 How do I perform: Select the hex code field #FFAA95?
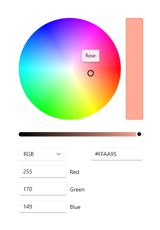pos(117,154)
